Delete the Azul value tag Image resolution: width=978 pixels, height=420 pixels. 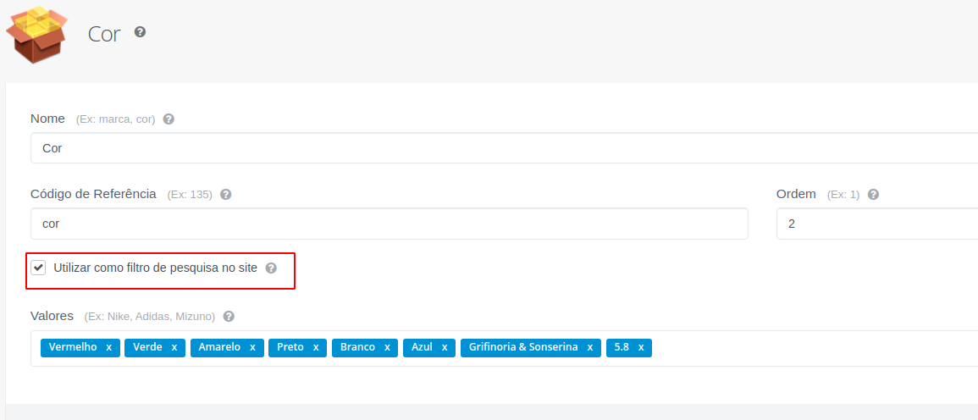pyautogui.click(x=444, y=348)
